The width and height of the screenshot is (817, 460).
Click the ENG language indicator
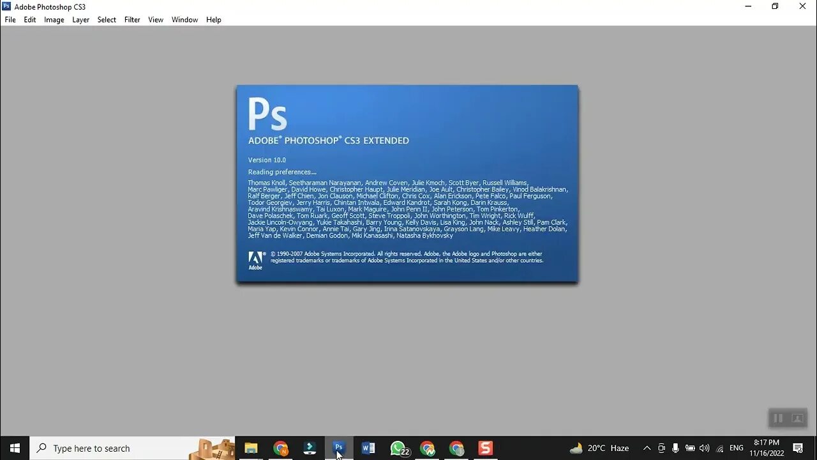(x=737, y=448)
